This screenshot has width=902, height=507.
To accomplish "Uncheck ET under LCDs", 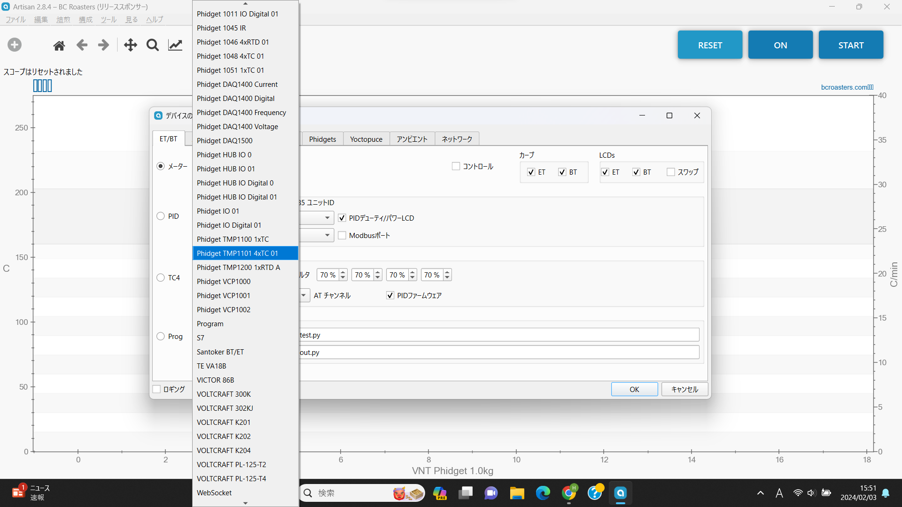I will click(x=605, y=172).
